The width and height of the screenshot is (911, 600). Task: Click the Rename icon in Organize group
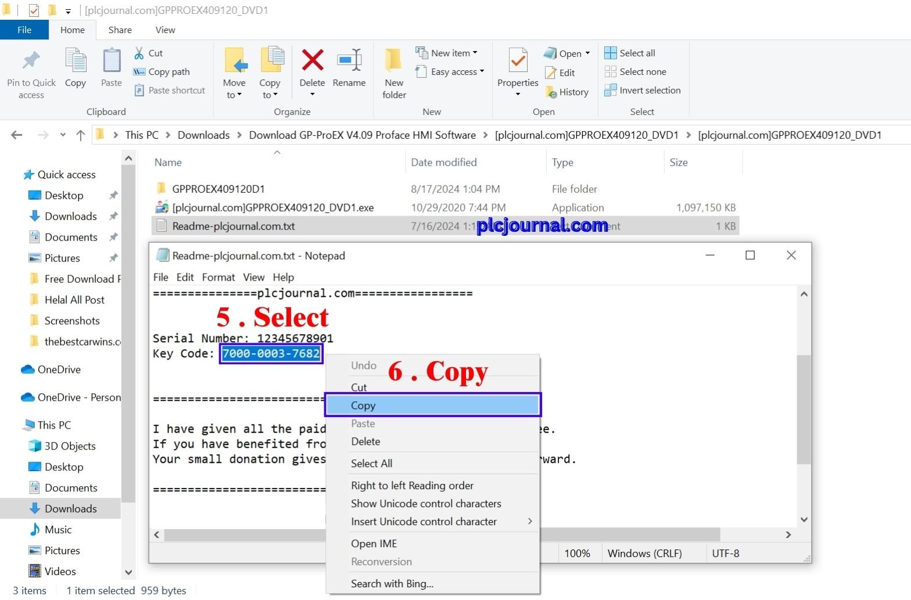click(349, 60)
